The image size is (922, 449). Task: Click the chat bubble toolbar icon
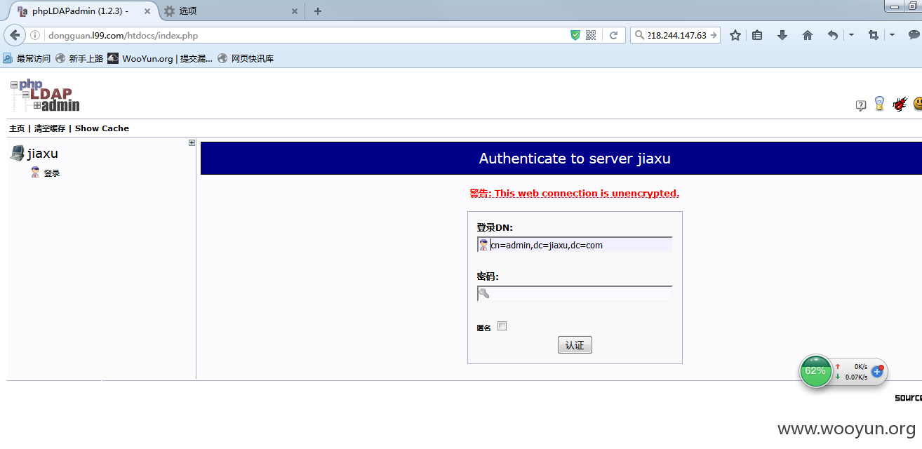tap(914, 35)
